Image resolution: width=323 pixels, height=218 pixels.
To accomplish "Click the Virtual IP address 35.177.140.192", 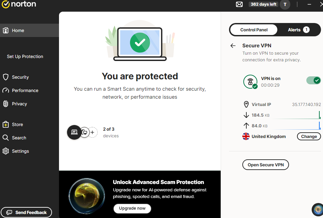I will click(x=306, y=104).
